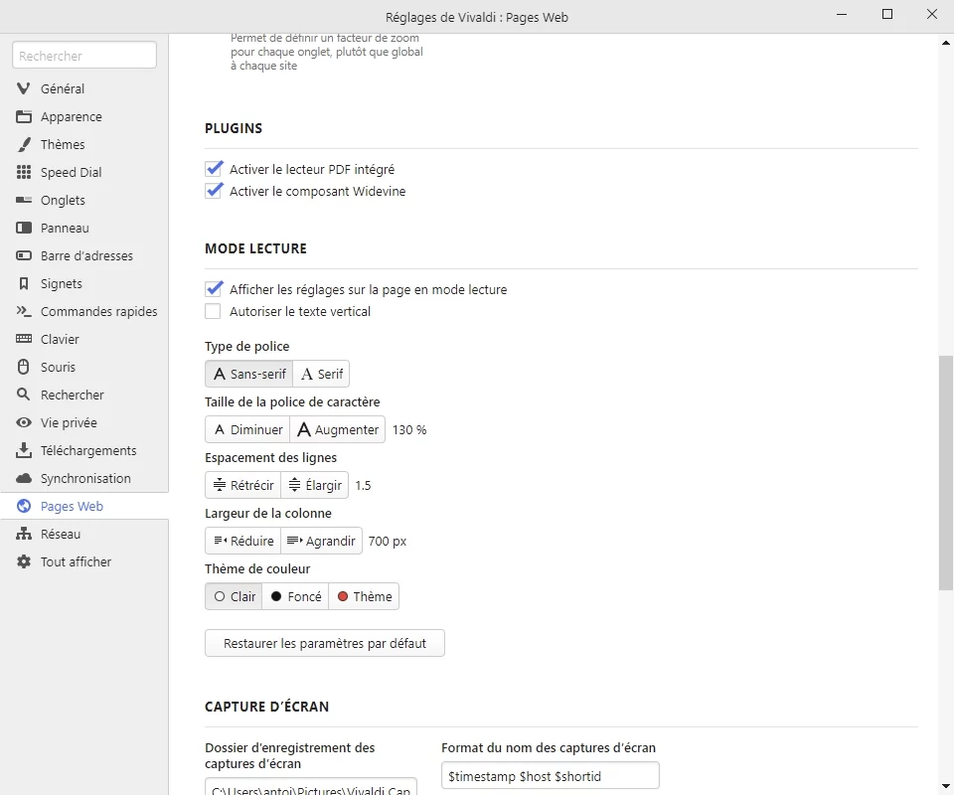Uncheck Activer le composant Widevine
Viewport: 954px width, 795px height.
click(213, 191)
